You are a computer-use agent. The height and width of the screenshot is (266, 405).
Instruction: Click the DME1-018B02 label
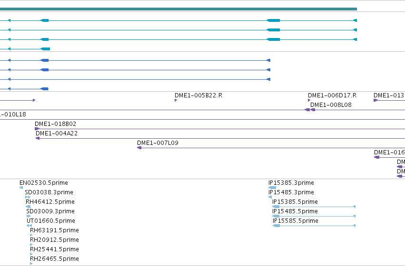tap(56, 124)
